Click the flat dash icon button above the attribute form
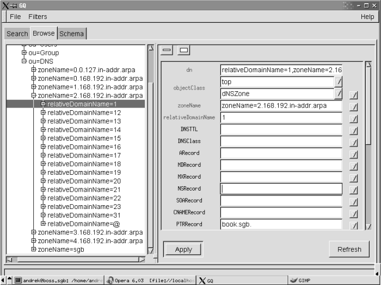This screenshot has height=285, width=381. pyautogui.click(x=167, y=50)
